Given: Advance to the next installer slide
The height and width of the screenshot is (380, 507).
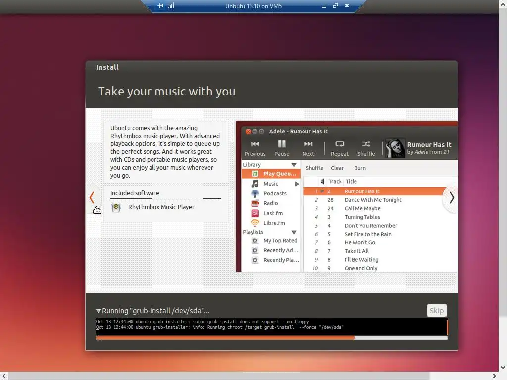Looking at the screenshot, I should (x=452, y=197).
